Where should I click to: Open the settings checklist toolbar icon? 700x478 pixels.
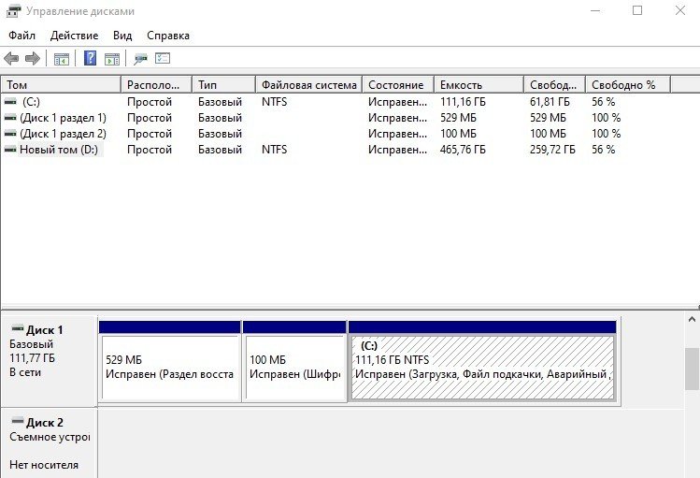point(163,58)
